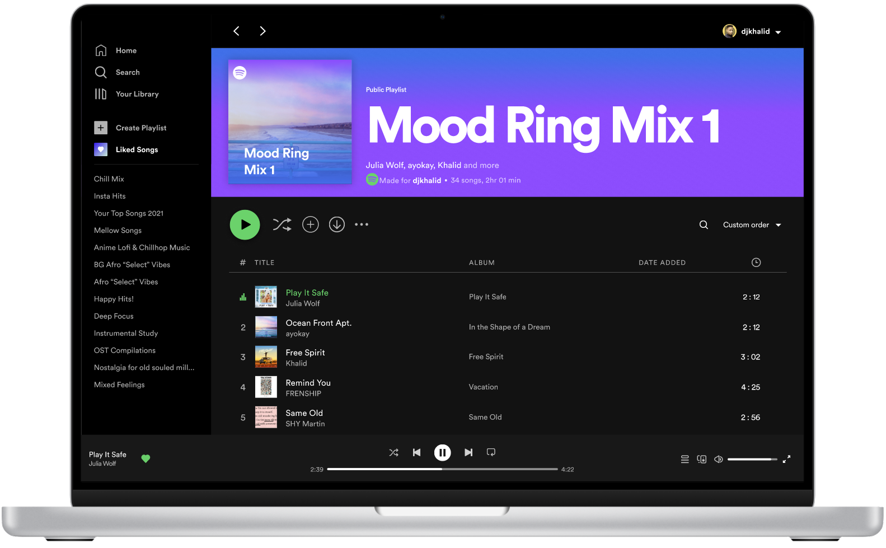Open the Chill Mix playlist
886x548 pixels.
click(x=109, y=179)
